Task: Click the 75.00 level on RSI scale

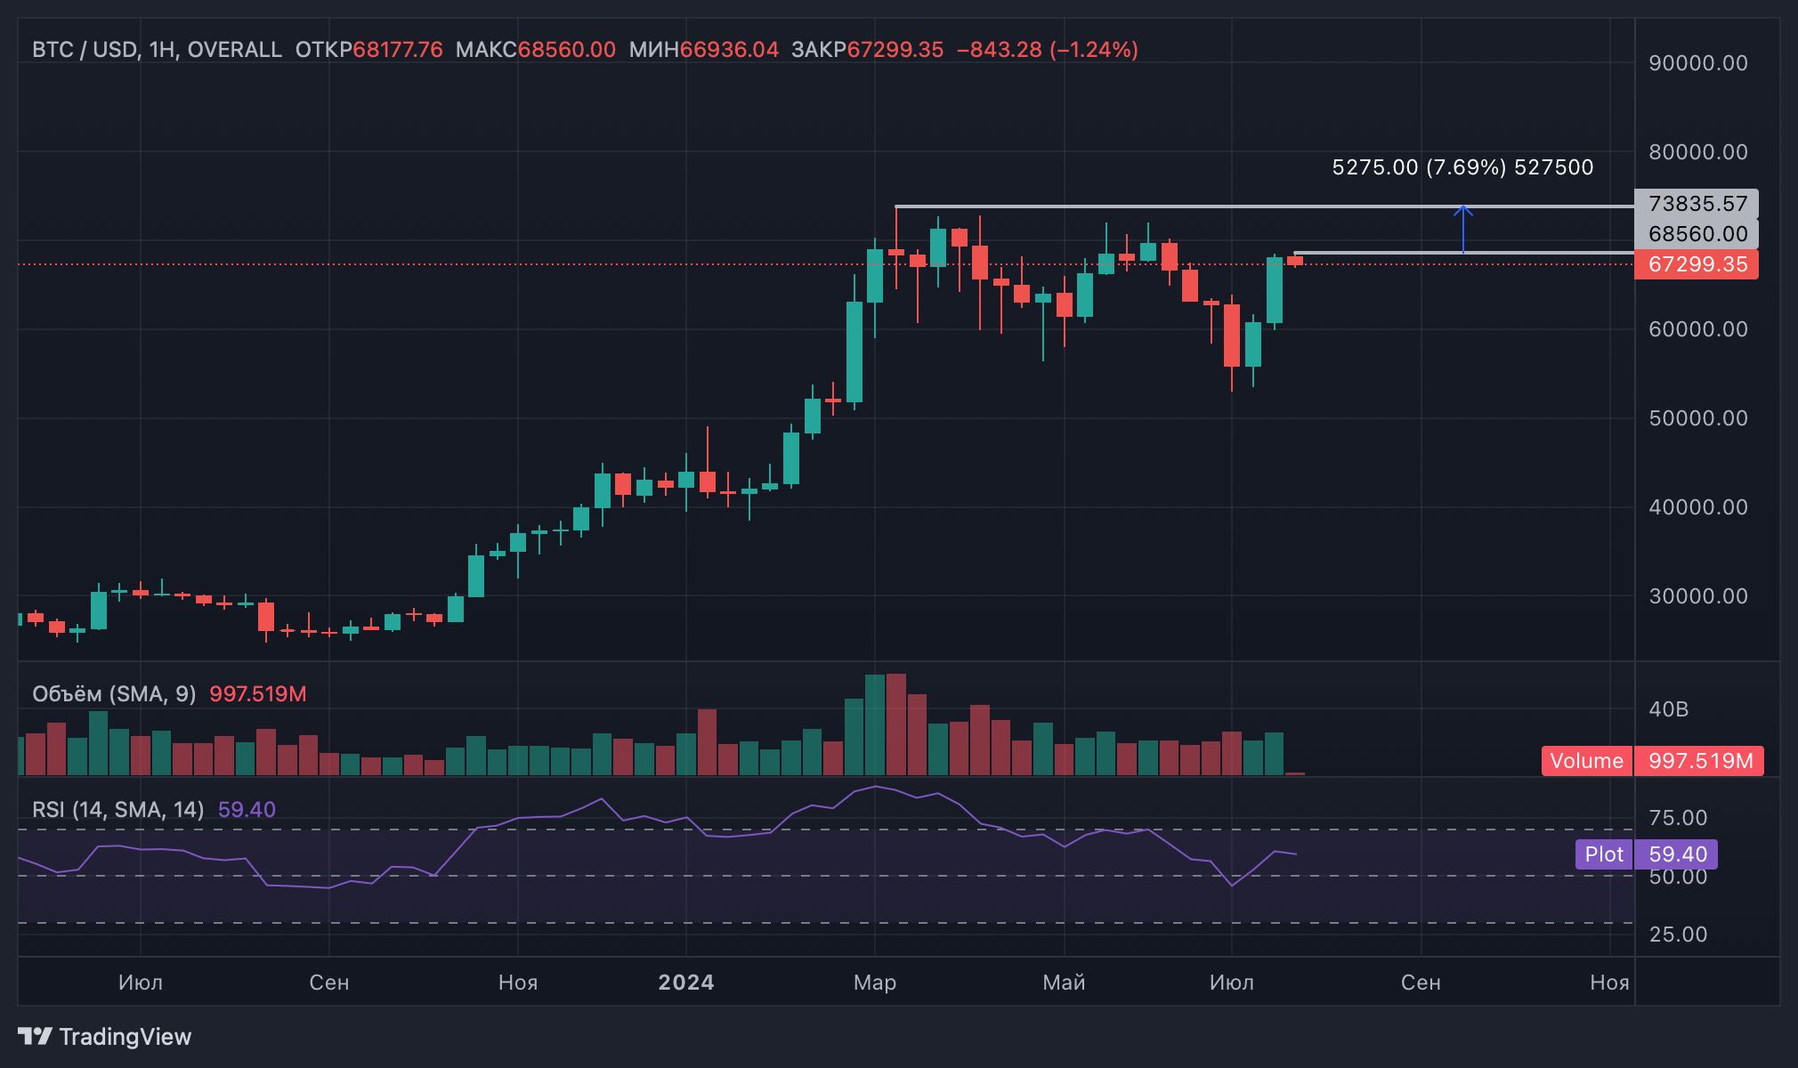Action: point(1677,818)
